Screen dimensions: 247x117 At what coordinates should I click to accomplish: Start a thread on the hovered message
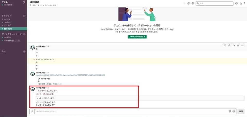pos(230,45)
